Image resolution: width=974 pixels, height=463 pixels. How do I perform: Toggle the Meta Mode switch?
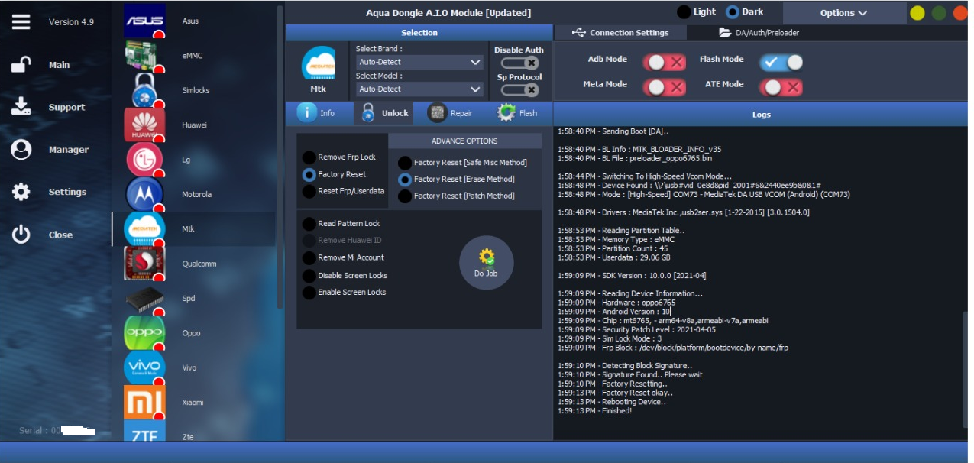[x=664, y=87]
